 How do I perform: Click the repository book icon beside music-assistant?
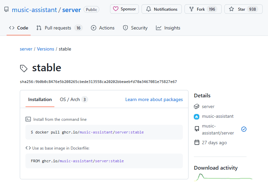pyautogui.click(x=6, y=10)
